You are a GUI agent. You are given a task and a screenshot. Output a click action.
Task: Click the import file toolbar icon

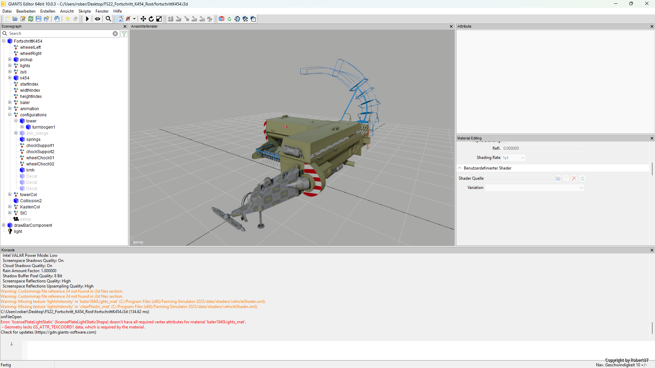(x=57, y=19)
